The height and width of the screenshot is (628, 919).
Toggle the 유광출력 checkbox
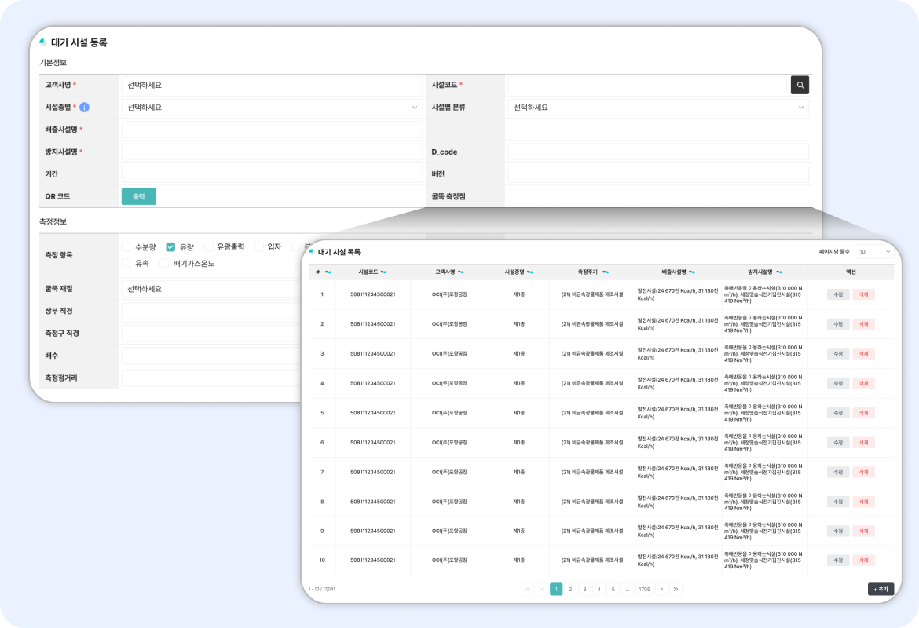[x=208, y=247]
